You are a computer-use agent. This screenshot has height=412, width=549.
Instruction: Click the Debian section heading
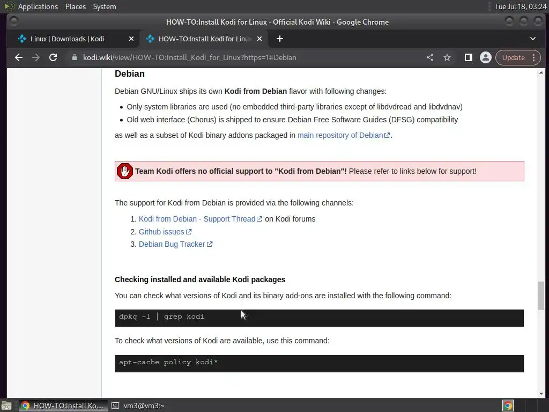[x=130, y=73]
